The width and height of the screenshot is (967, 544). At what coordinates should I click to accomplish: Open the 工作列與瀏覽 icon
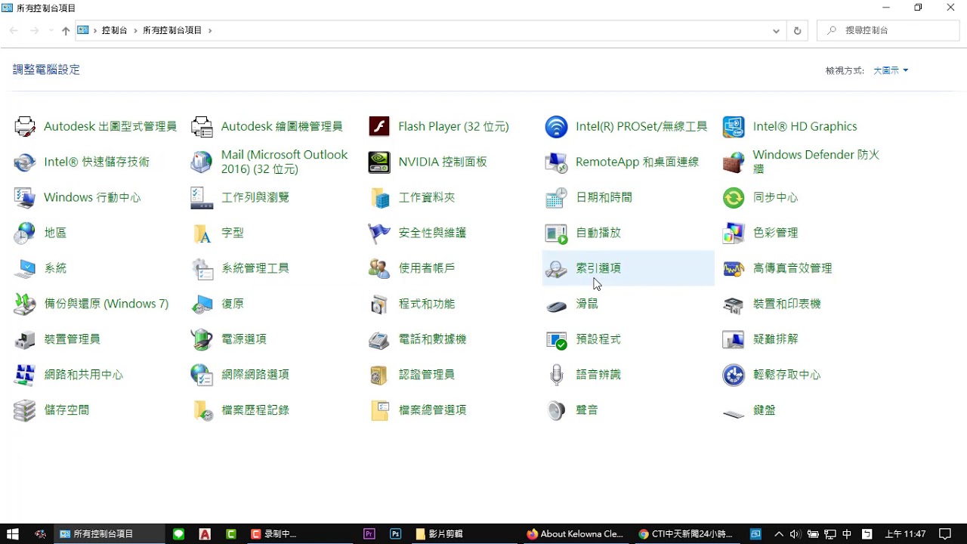202,197
